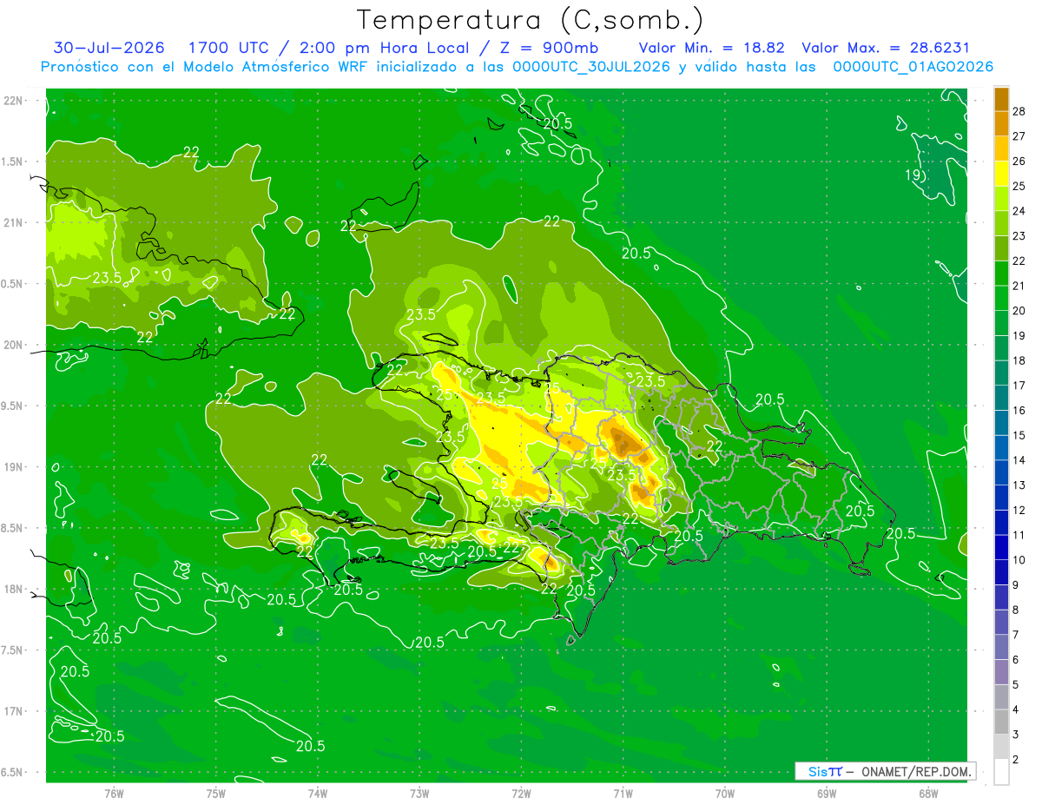Click the colorbar label "10"

tap(1019, 560)
